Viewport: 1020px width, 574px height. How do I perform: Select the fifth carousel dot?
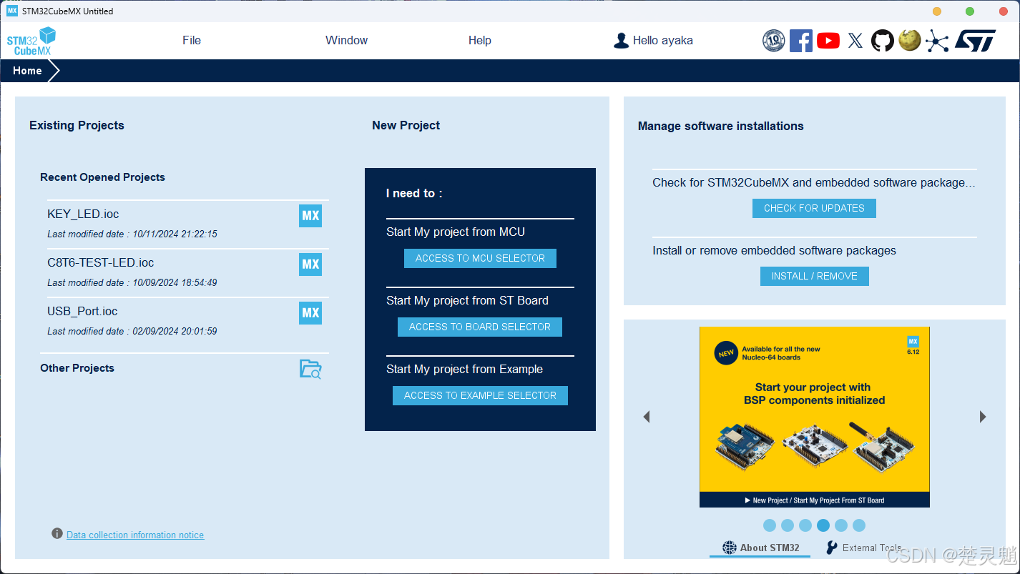click(841, 525)
